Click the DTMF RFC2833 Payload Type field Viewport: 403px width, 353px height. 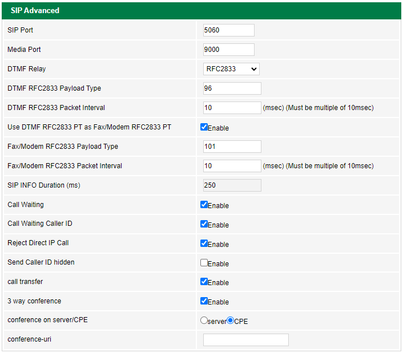click(232, 88)
